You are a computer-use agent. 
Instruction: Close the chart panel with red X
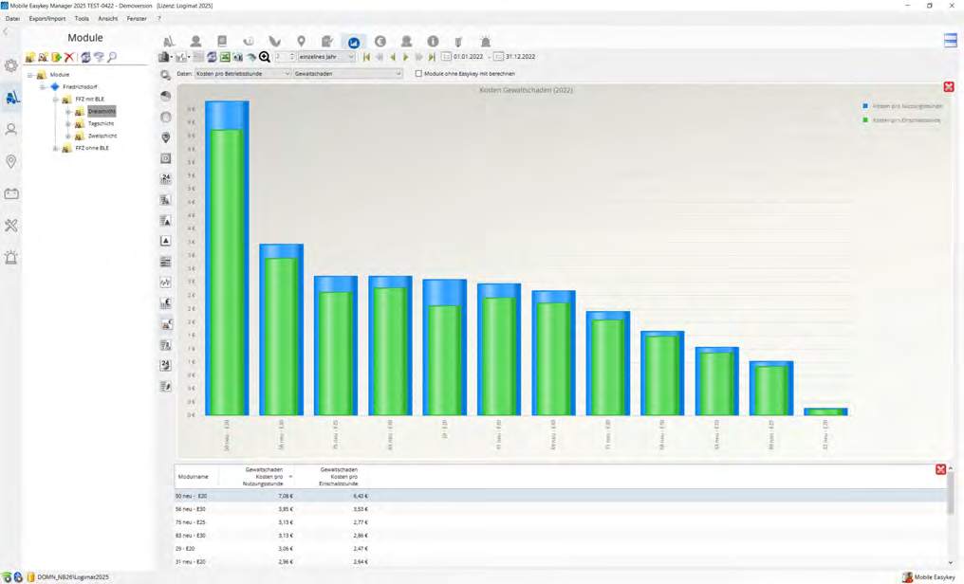pyautogui.click(x=949, y=87)
